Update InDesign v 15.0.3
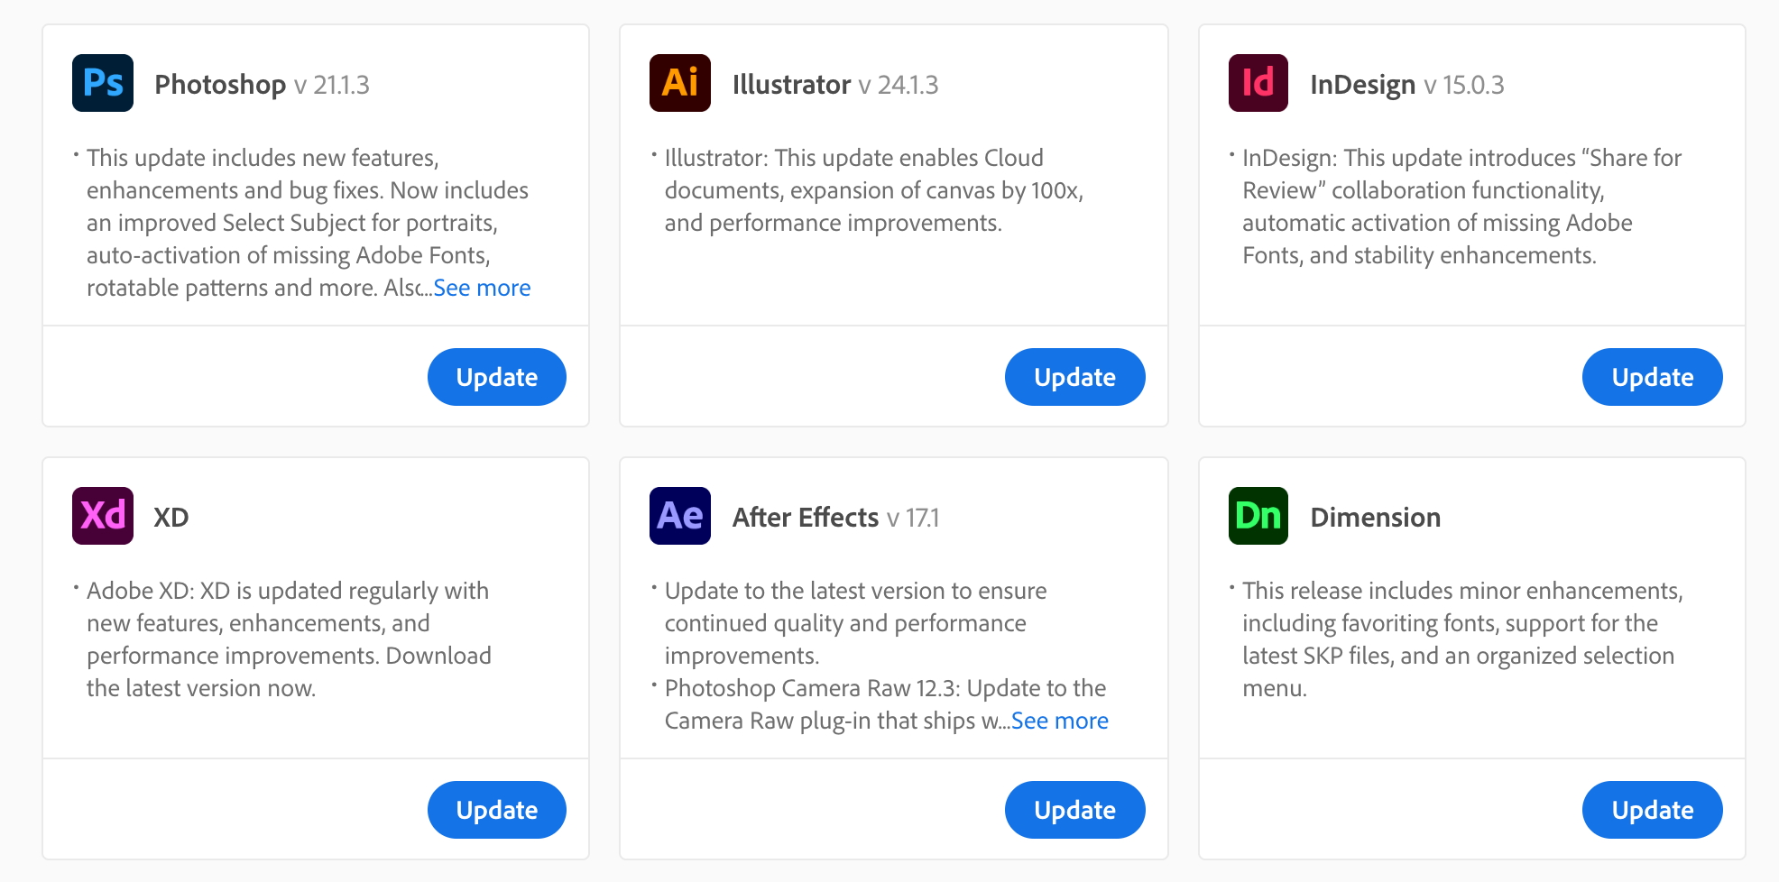 click(x=1653, y=377)
